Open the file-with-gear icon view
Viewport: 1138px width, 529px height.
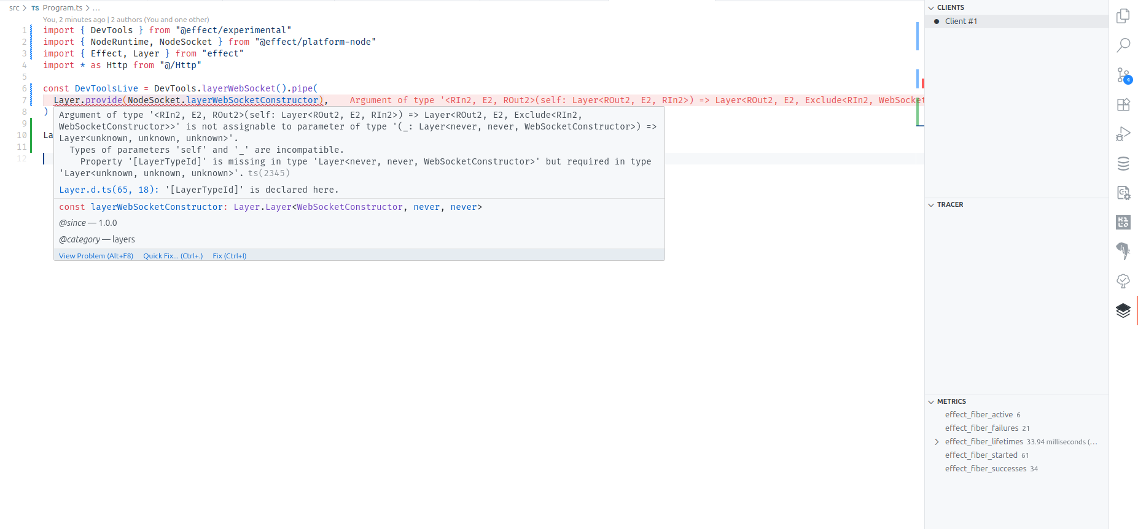[x=1123, y=193]
